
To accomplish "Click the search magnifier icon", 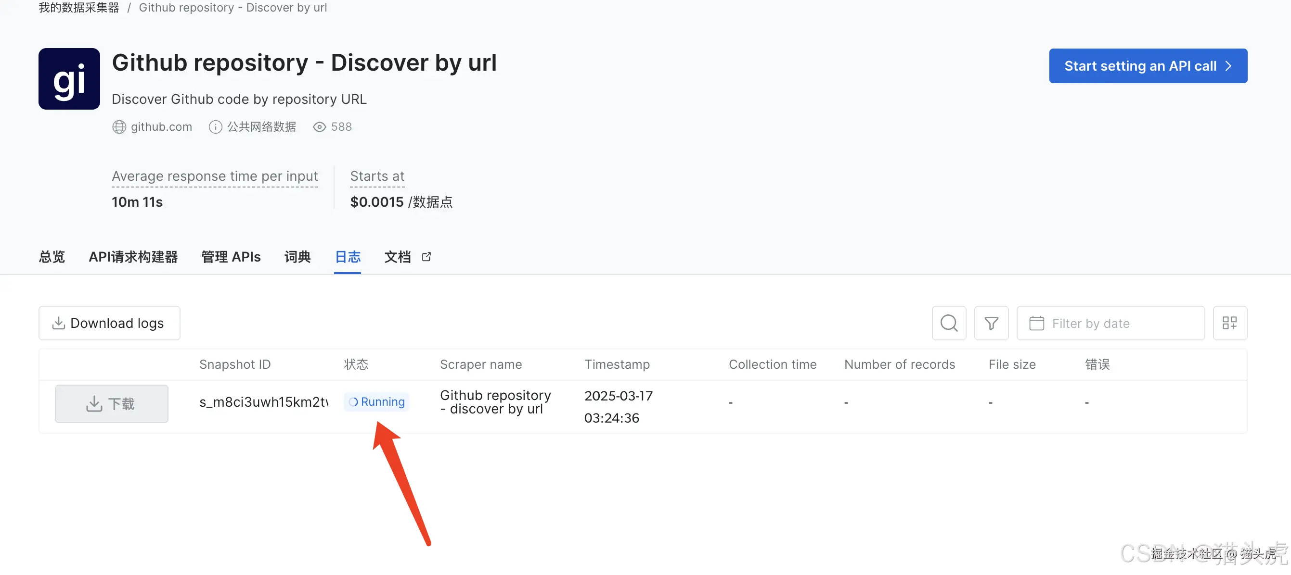I will (949, 323).
